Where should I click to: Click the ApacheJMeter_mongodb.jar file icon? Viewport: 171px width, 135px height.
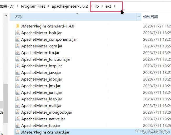pyautogui.click(x=17, y=112)
